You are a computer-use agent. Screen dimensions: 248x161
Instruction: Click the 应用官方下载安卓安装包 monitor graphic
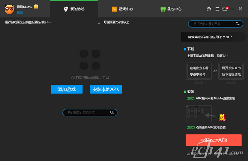point(199,73)
